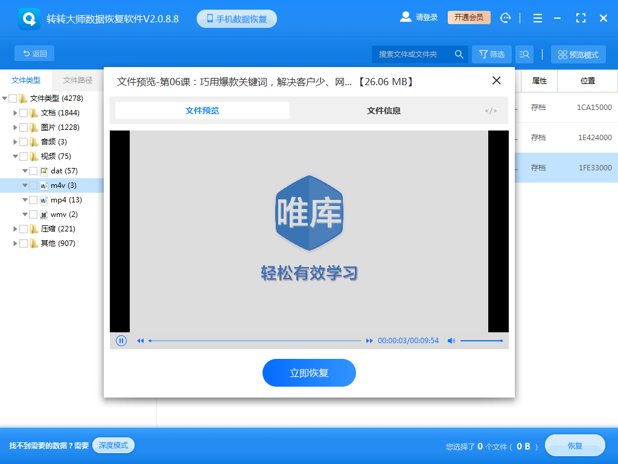Expand the 音频 tree node
The height and width of the screenshot is (464, 618).
click(15, 142)
